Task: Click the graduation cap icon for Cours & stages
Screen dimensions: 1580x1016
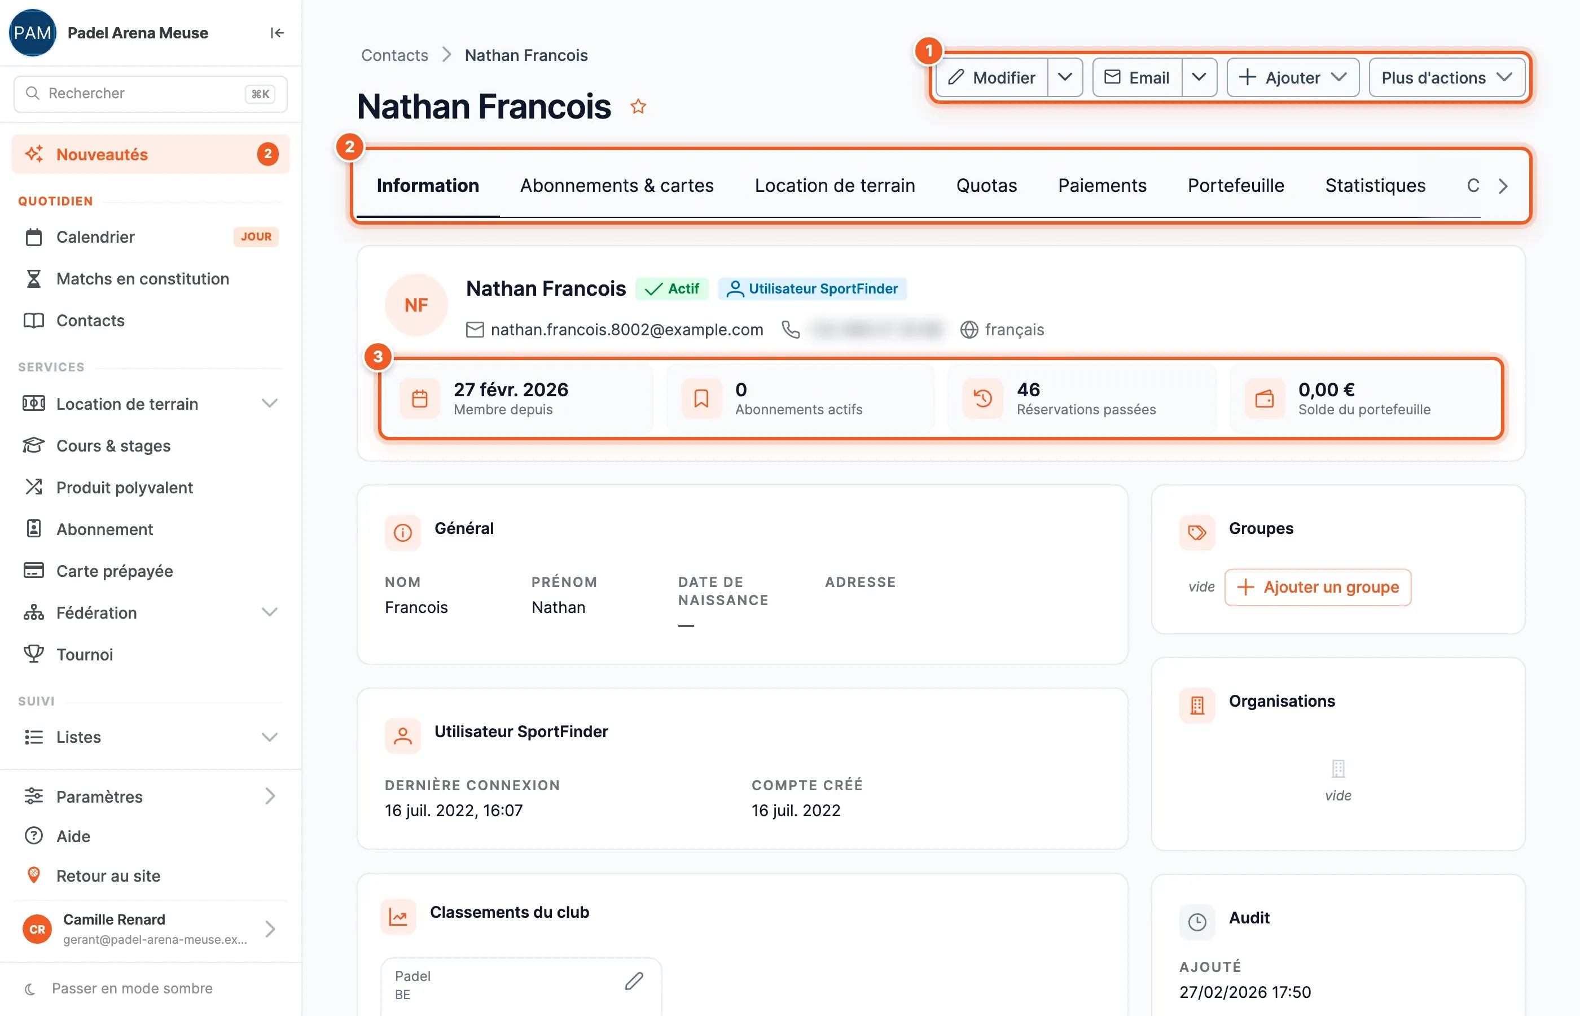Action: point(34,445)
